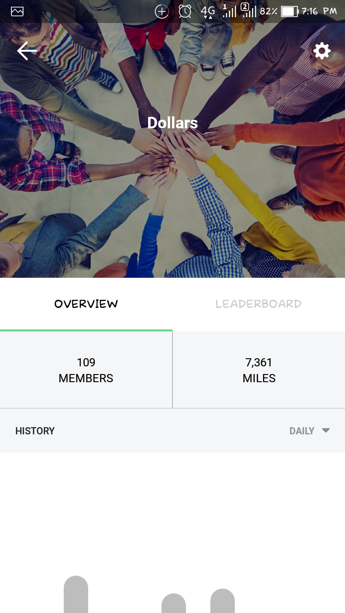Open the Daily history dropdown
The image size is (345, 613).
tap(310, 431)
